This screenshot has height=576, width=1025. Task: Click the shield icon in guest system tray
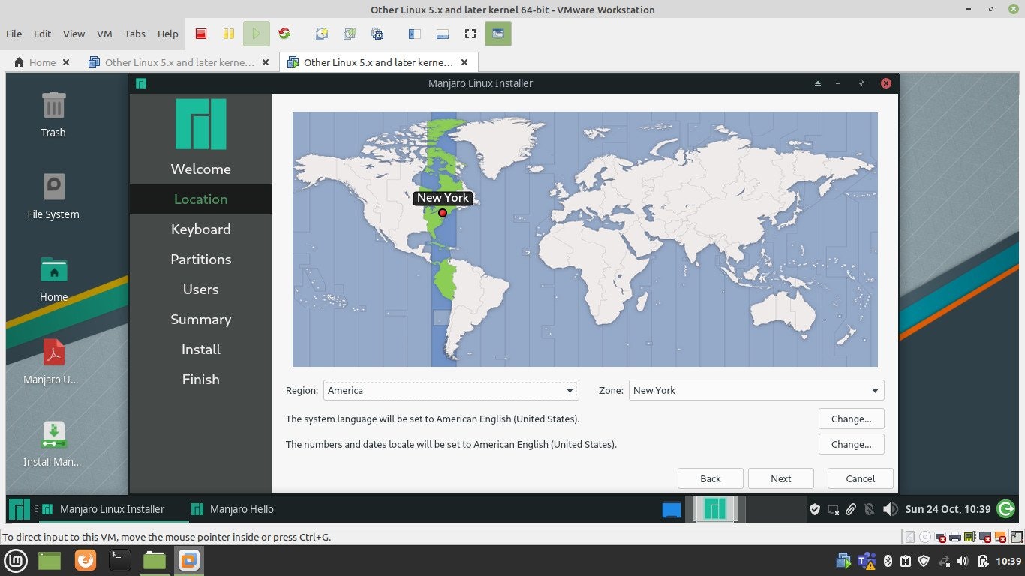pyautogui.click(x=815, y=509)
